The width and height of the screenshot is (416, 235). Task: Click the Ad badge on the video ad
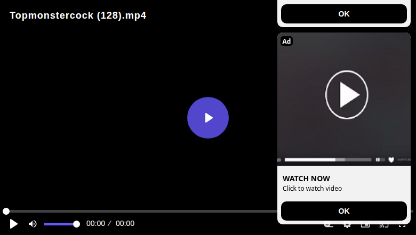click(x=286, y=41)
